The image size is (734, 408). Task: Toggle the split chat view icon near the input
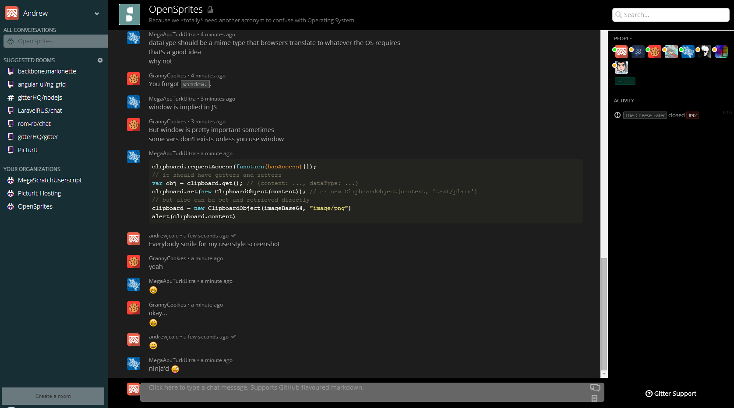click(x=595, y=387)
